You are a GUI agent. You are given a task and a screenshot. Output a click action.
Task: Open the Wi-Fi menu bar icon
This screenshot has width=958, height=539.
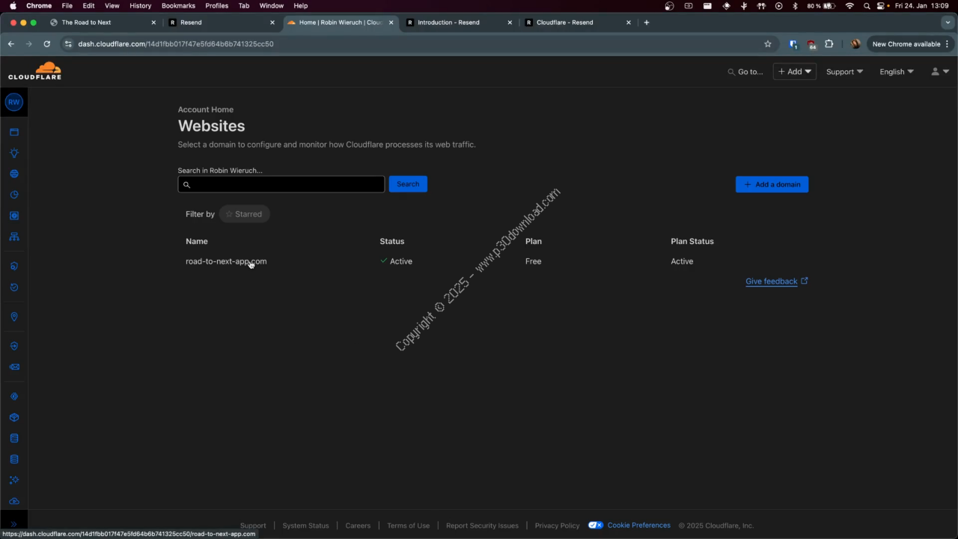849,6
